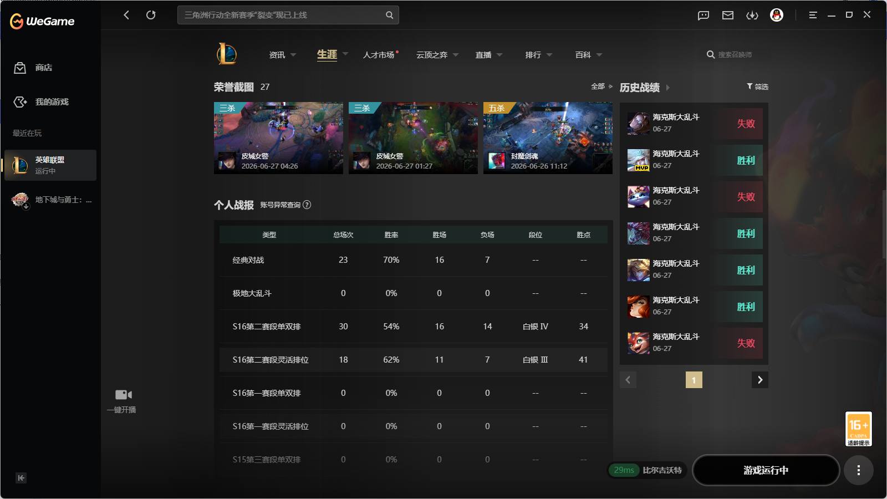Viewport: 887px width, 499px height.
Task: Open the 04:26 triple kill screenshot
Action: [x=278, y=138]
